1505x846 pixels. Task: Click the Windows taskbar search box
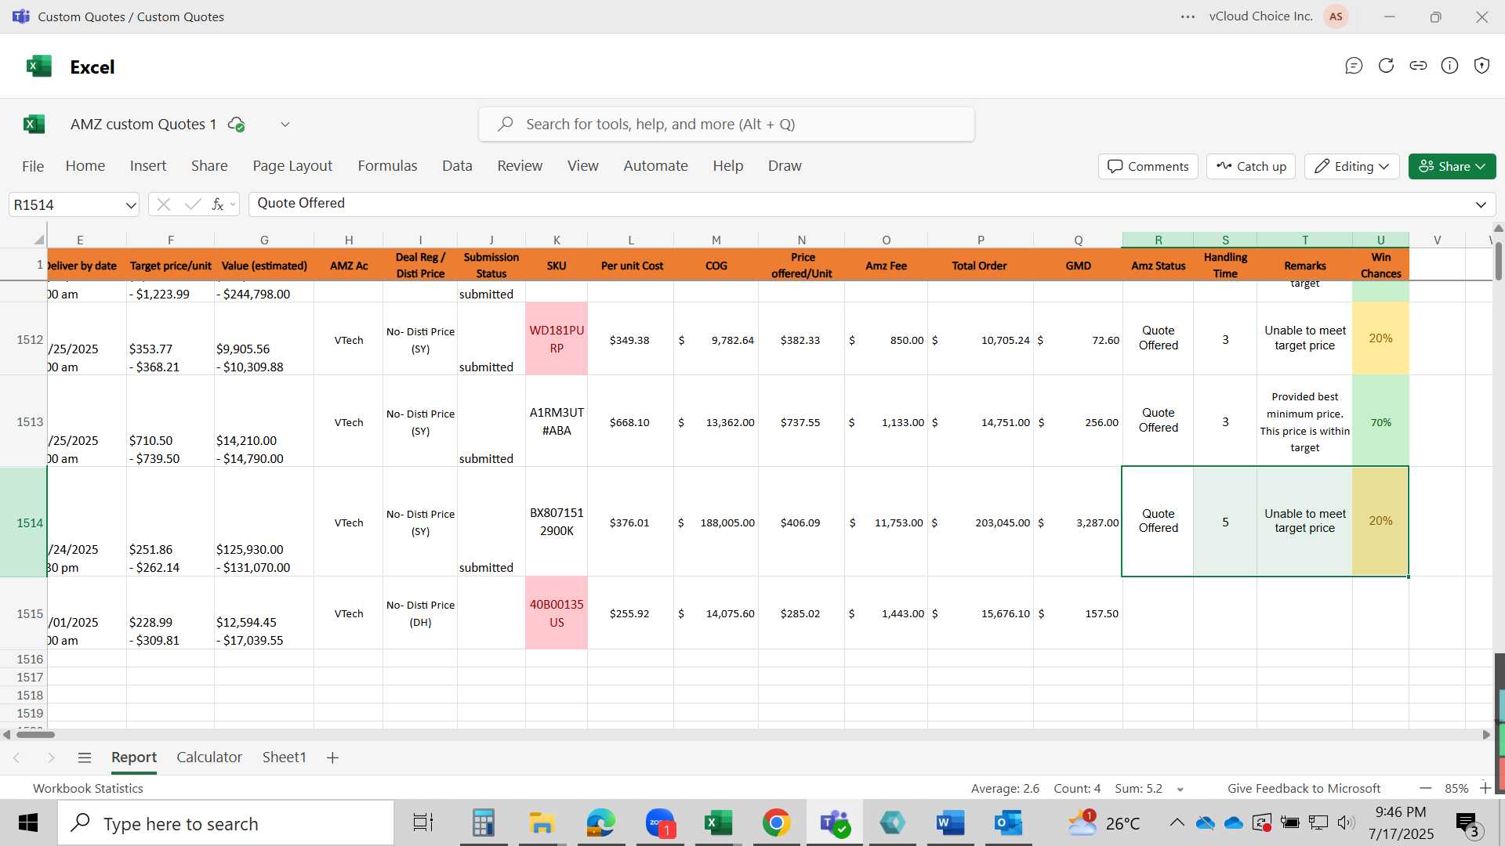coord(226,823)
